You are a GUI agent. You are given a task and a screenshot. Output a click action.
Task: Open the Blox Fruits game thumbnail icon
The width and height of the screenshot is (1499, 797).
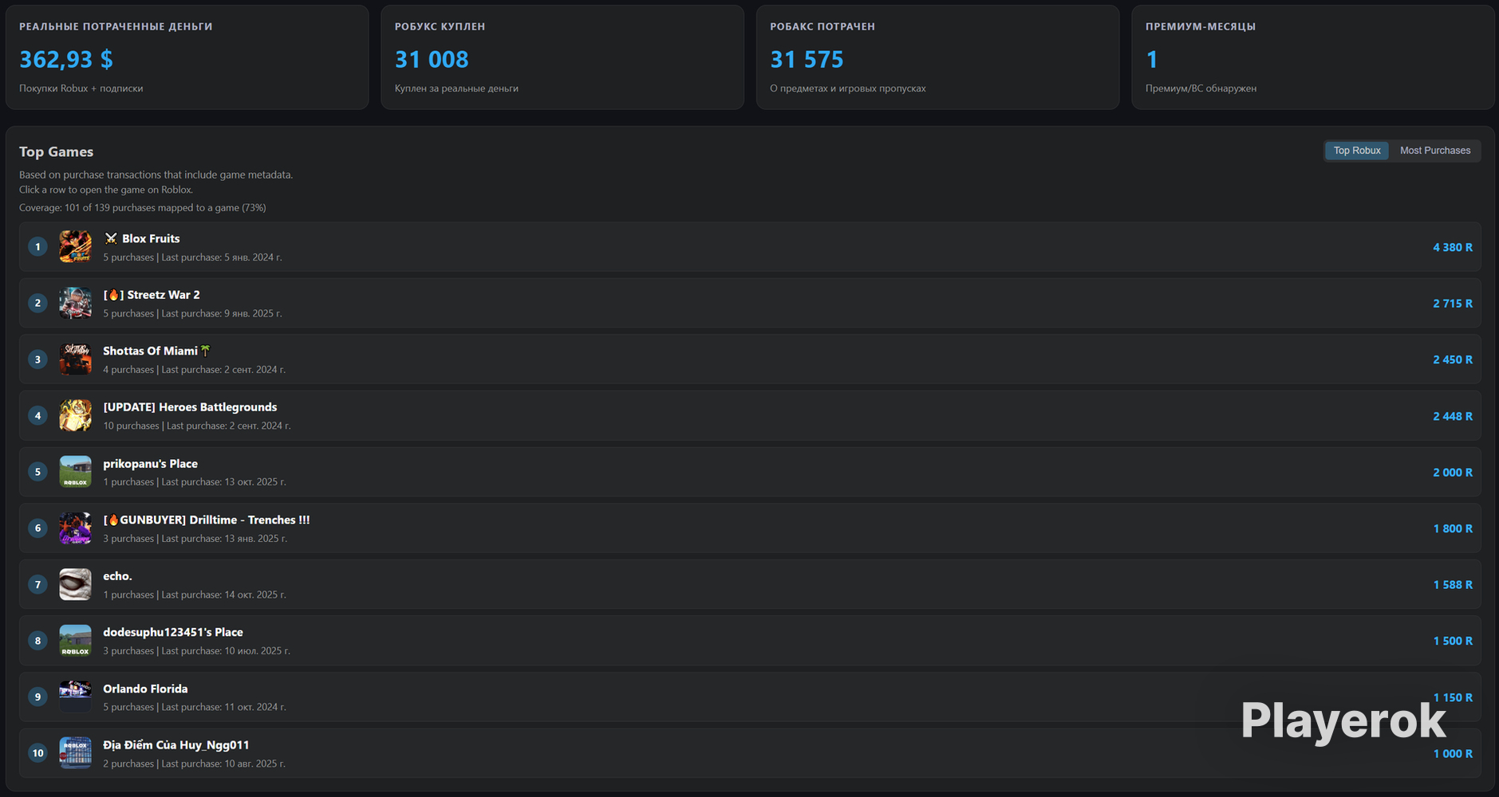75,247
